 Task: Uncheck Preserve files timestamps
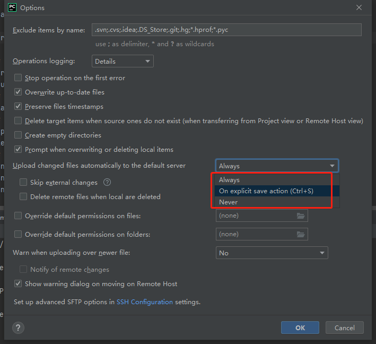[x=18, y=106]
